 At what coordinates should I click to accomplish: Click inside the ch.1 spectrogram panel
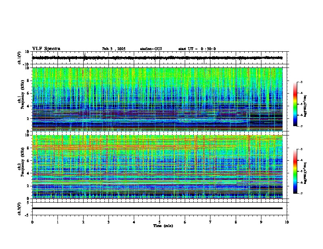click(157, 99)
